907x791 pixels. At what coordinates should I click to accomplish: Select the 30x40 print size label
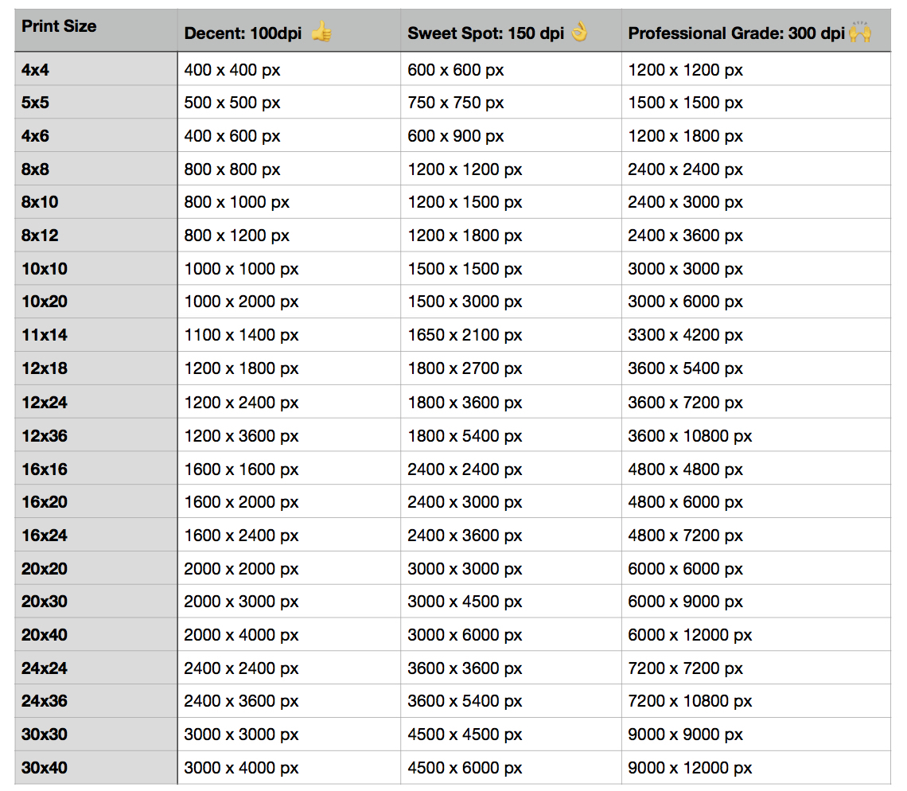point(44,768)
